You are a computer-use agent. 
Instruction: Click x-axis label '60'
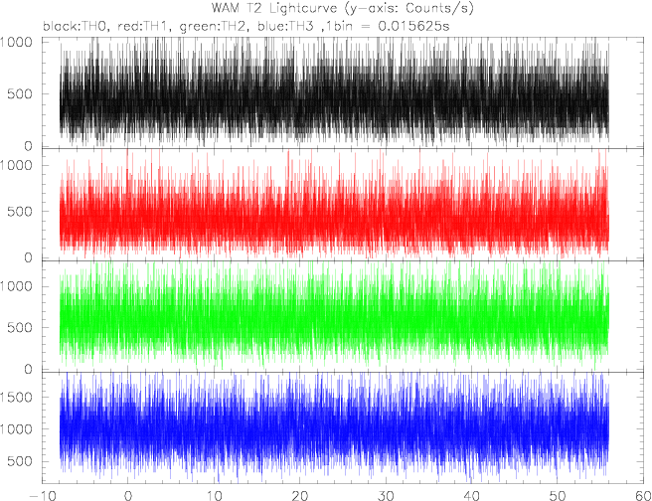tap(643, 495)
